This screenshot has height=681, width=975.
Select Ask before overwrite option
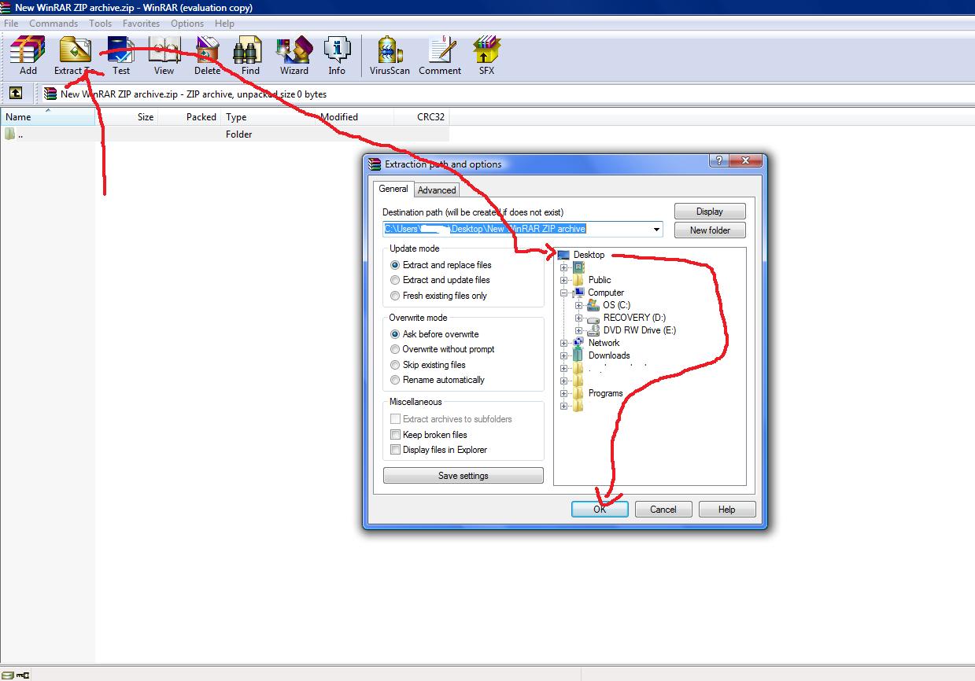click(x=396, y=334)
